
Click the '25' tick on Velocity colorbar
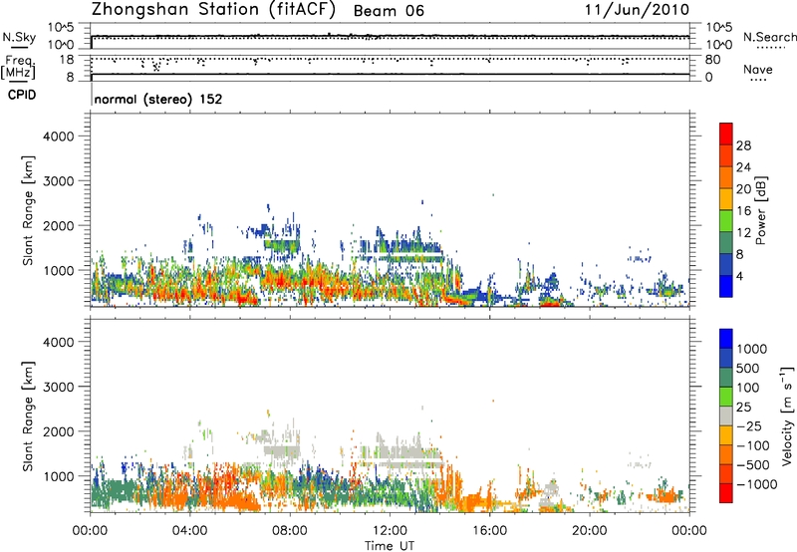(x=743, y=407)
